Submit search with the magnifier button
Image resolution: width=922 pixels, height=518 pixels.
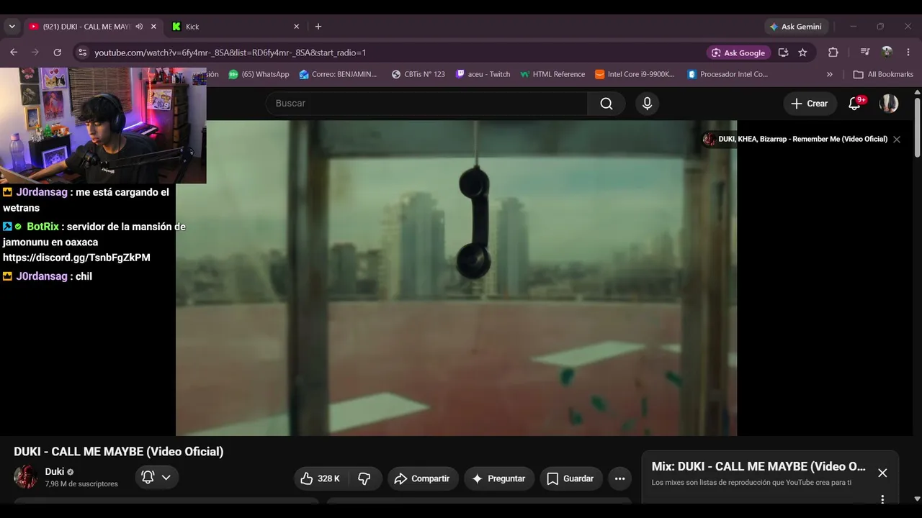coord(607,104)
